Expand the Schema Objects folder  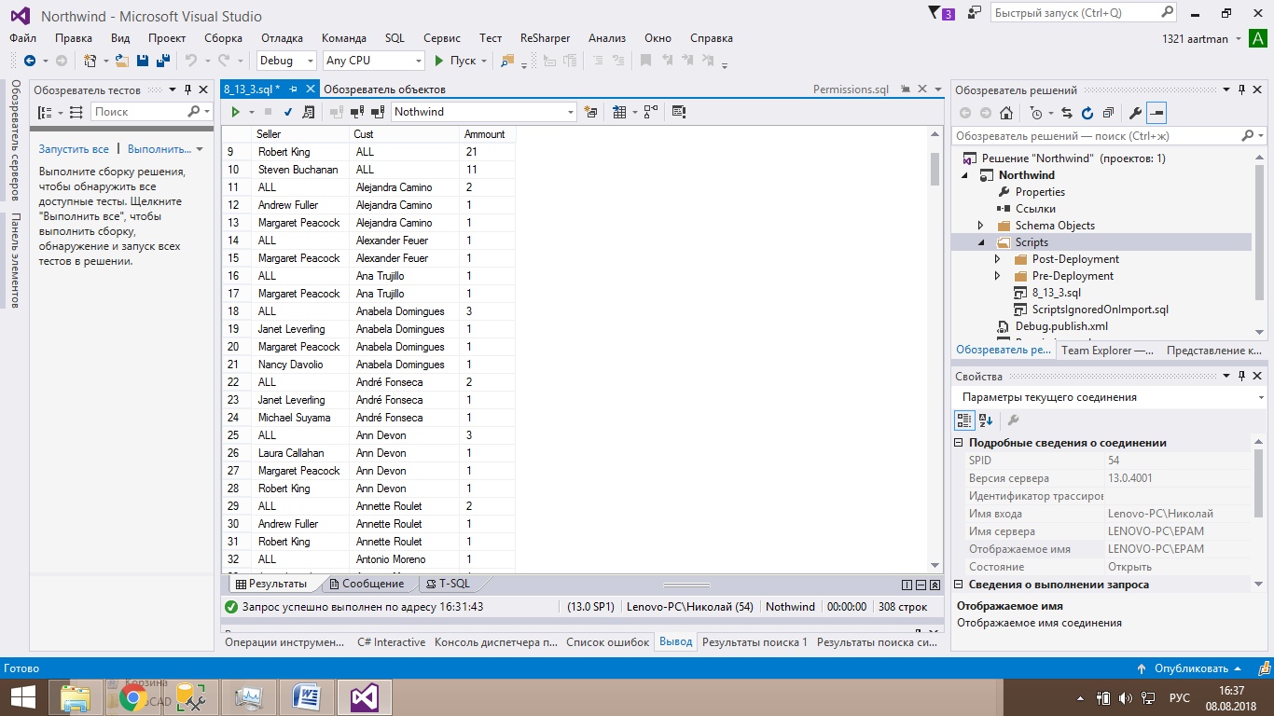[x=980, y=226]
